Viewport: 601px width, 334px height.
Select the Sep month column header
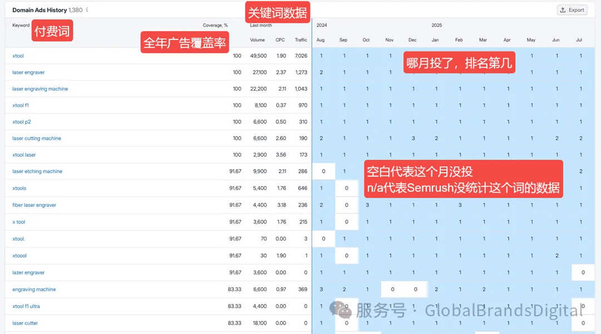343,40
